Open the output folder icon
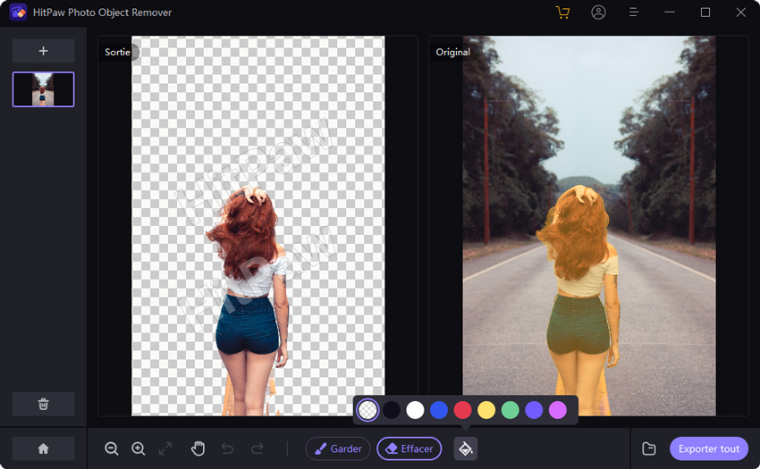The height and width of the screenshot is (469, 760). click(x=650, y=448)
